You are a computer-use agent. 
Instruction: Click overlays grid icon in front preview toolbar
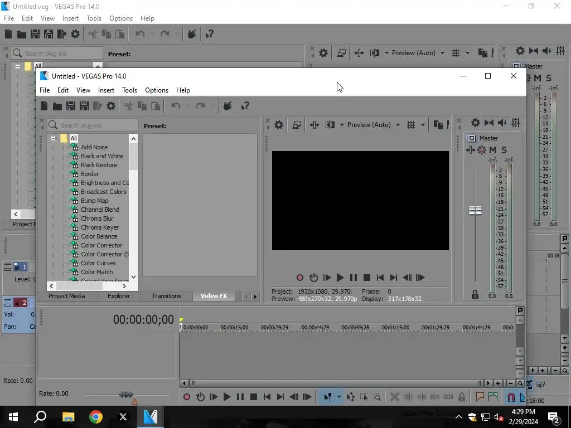click(411, 125)
